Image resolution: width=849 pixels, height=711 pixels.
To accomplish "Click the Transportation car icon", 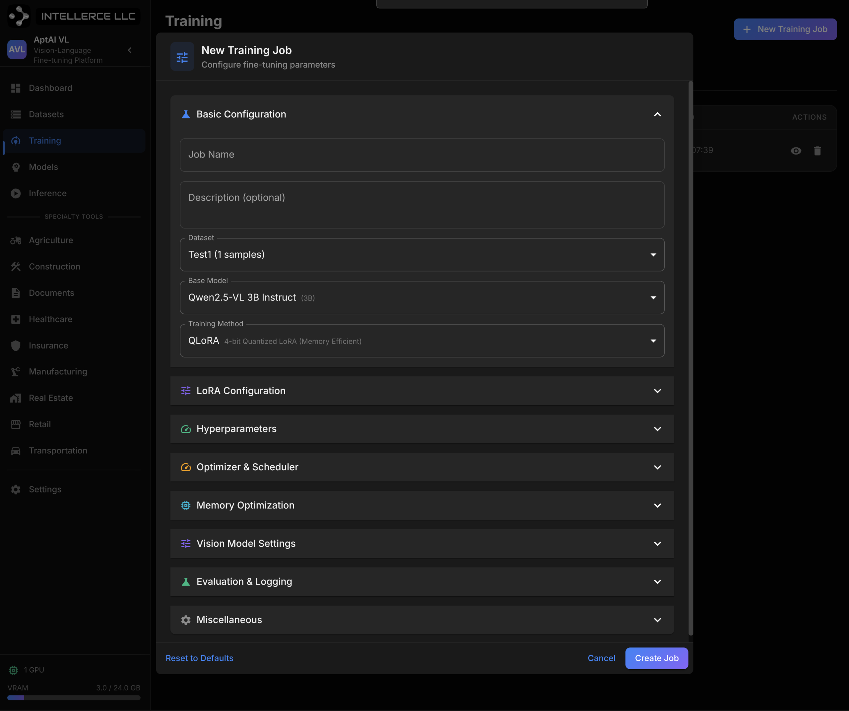I will tap(16, 451).
